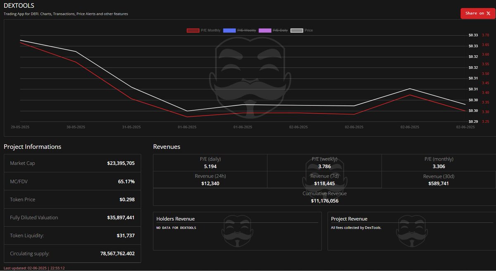
Task: Select Circulating supply value 78,567,762.402
Action: point(117,254)
